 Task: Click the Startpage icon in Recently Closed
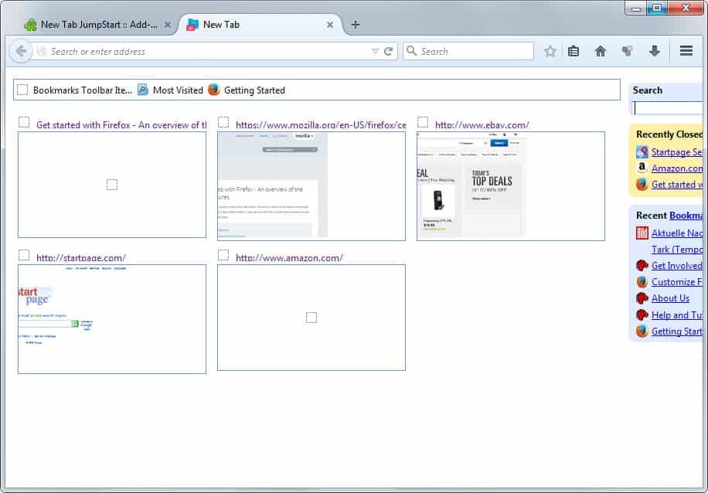(642, 151)
